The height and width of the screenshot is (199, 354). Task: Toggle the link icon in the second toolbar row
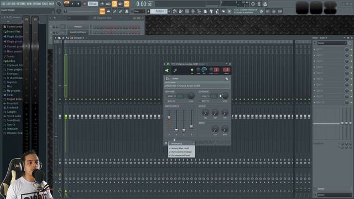[121, 11]
